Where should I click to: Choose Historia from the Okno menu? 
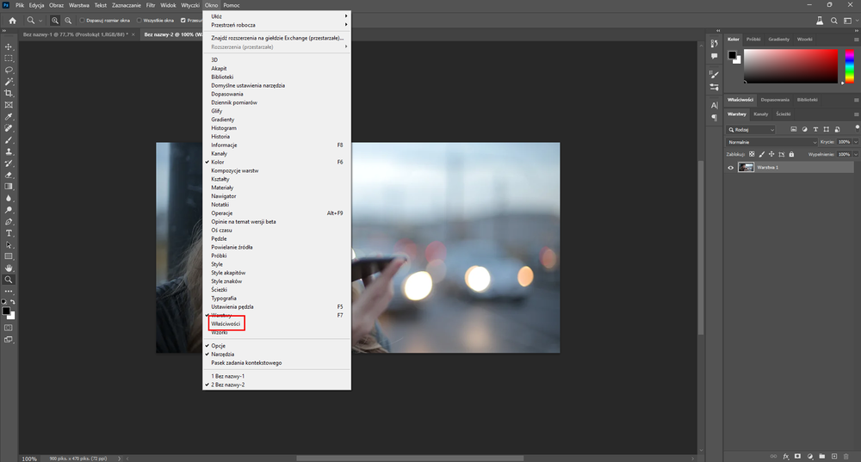pos(276,137)
